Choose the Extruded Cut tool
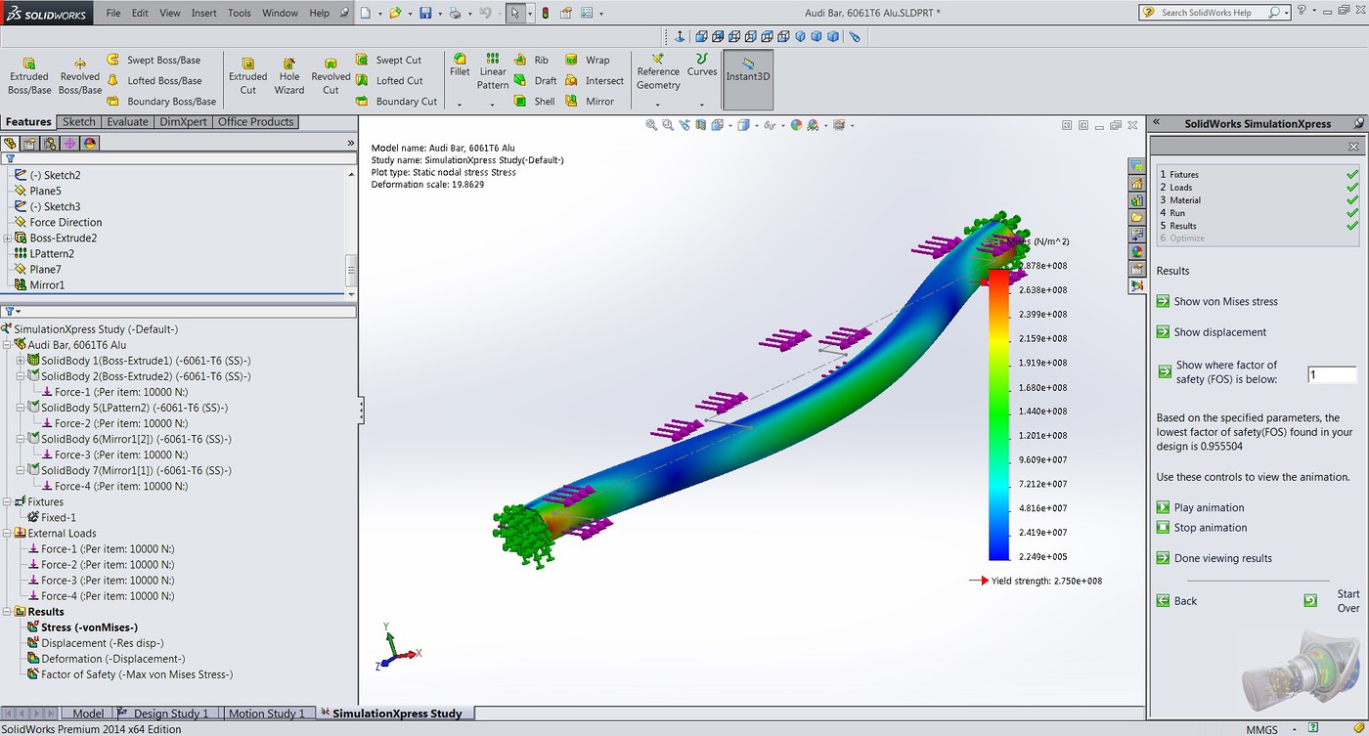 pos(248,75)
